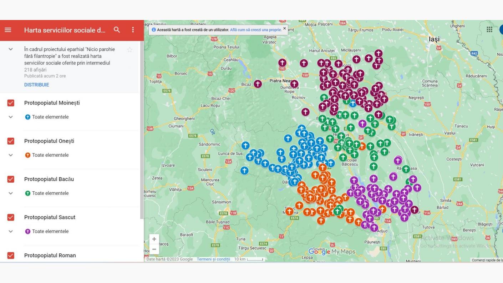Select the Protopopiatul Roman layer title
503x283 pixels.
click(50, 255)
